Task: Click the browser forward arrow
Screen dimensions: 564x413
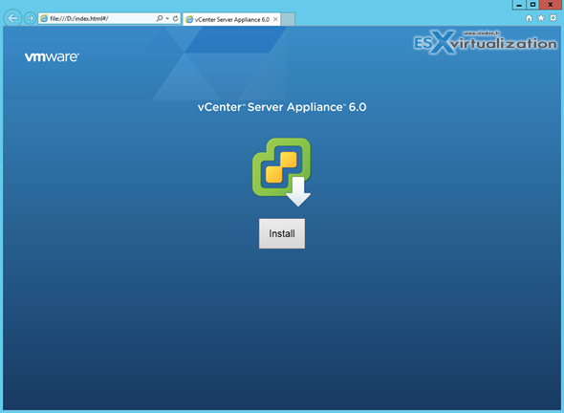Action: click(30, 18)
